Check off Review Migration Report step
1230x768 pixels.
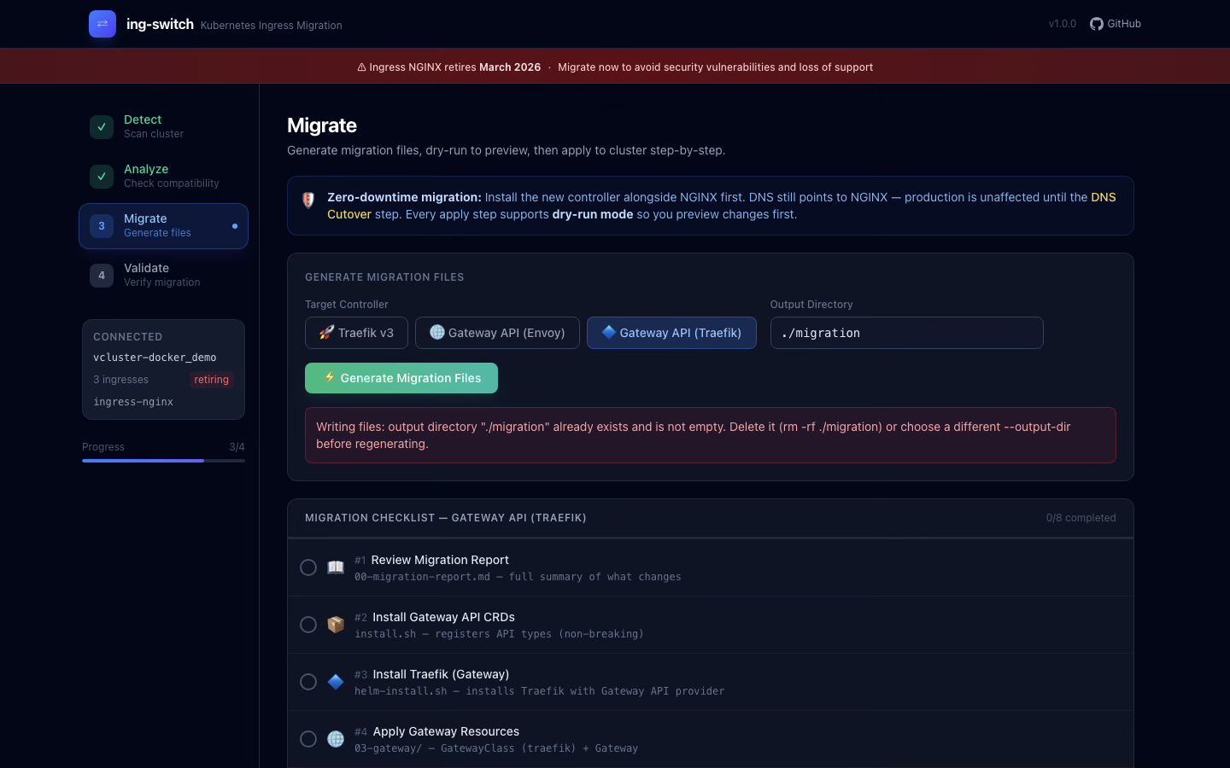308,567
